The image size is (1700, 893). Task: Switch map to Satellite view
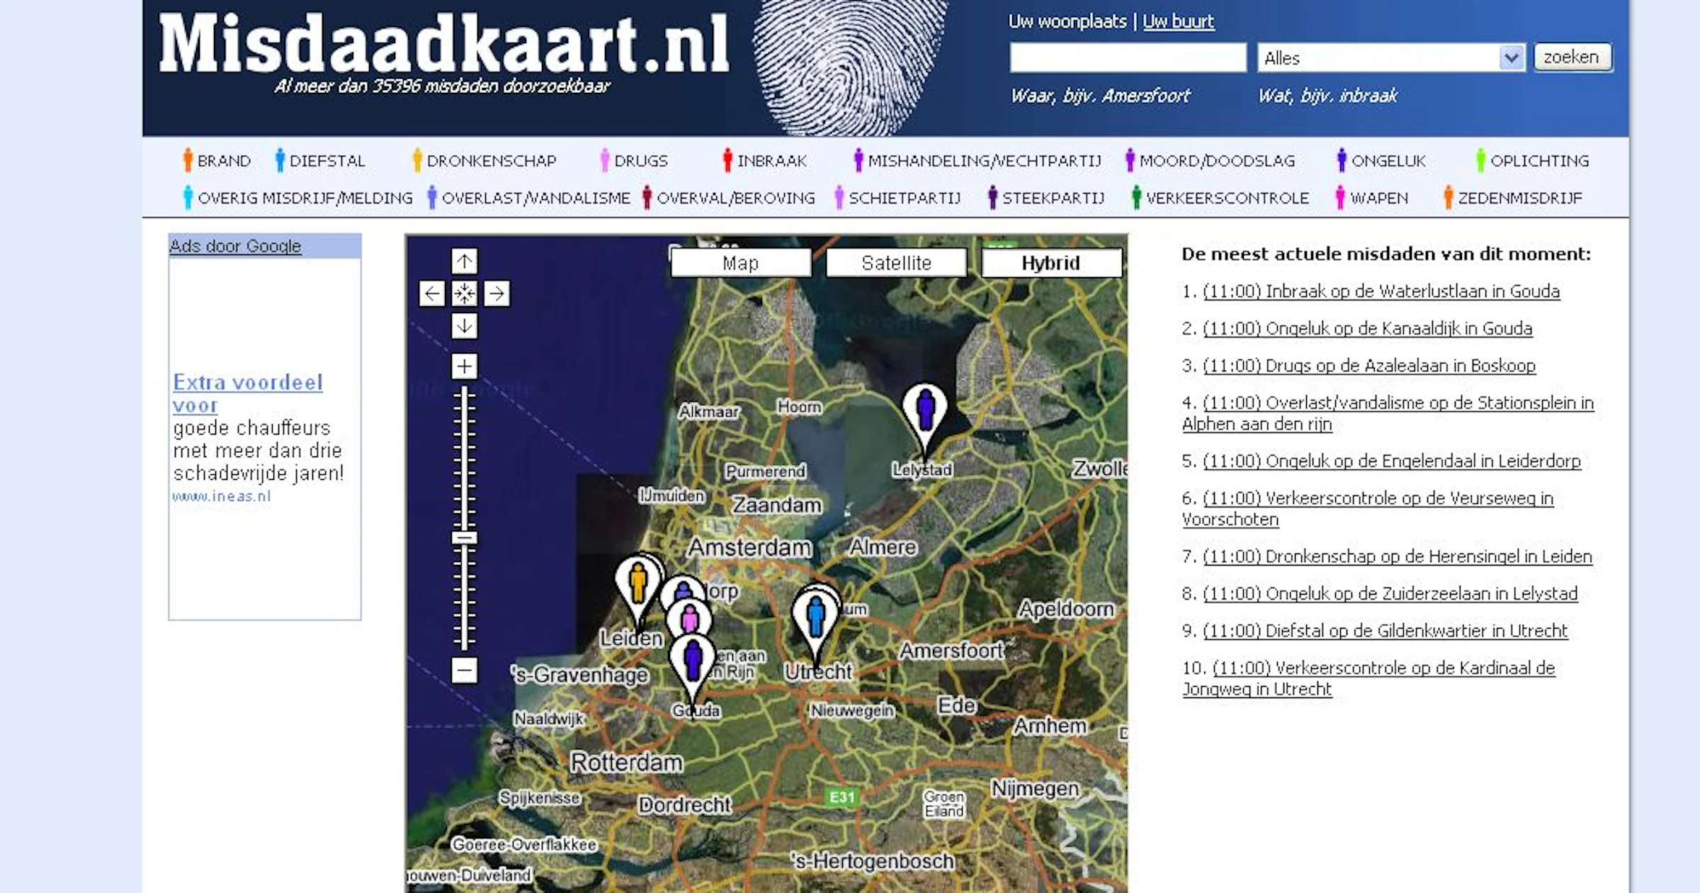tap(896, 263)
